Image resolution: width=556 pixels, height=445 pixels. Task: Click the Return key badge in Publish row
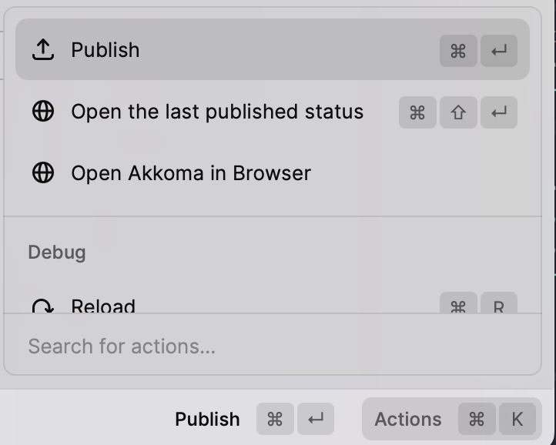pos(499,51)
